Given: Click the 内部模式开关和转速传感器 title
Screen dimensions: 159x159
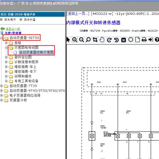Looking at the screenshot, I should pyautogui.click(x=93, y=23).
